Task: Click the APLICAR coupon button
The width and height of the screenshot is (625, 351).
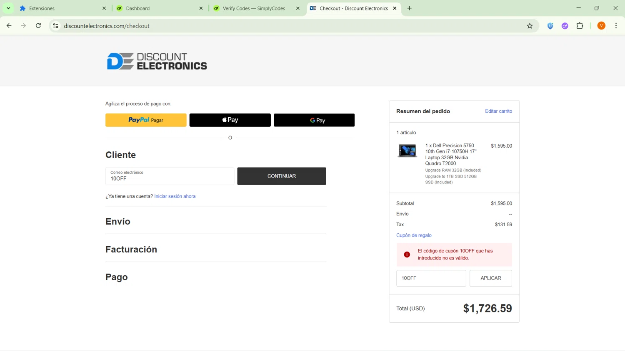Action: click(x=491, y=278)
